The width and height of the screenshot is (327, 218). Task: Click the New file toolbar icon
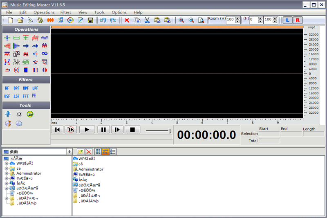point(10,20)
